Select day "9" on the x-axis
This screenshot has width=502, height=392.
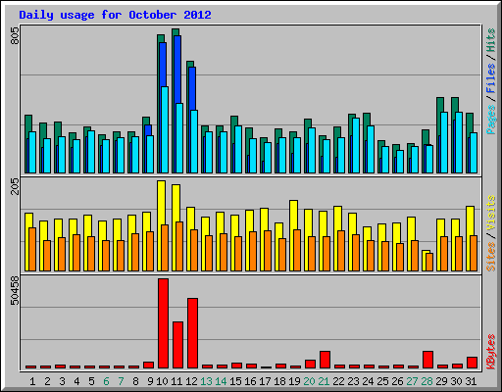150,381
